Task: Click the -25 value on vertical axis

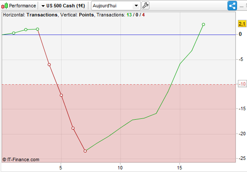Action: (x=242, y=158)
